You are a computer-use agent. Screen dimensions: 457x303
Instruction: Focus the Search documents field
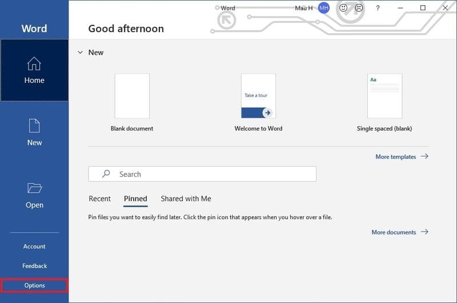click(202, 174)
